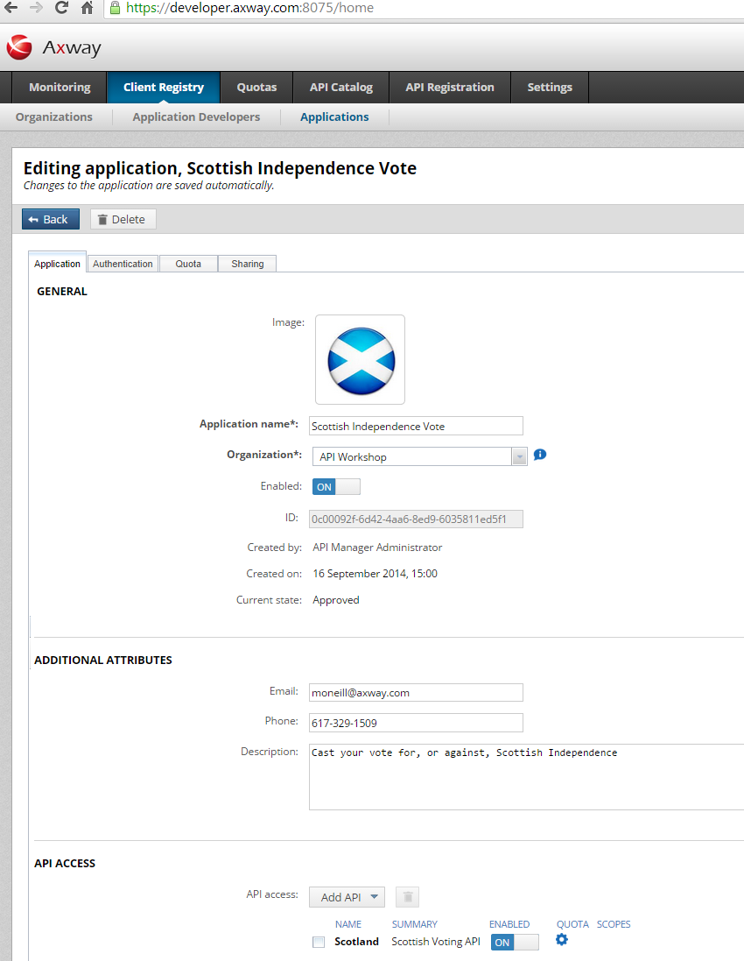This screenshot has width=744, height=961.
Task: Click the green padlock security icon
Action: pos(115,7)
